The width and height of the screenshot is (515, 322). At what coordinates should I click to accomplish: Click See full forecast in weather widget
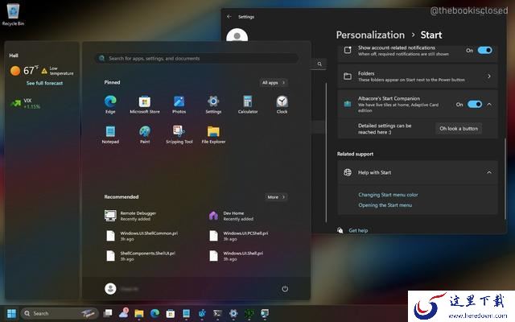coord(45,83)
